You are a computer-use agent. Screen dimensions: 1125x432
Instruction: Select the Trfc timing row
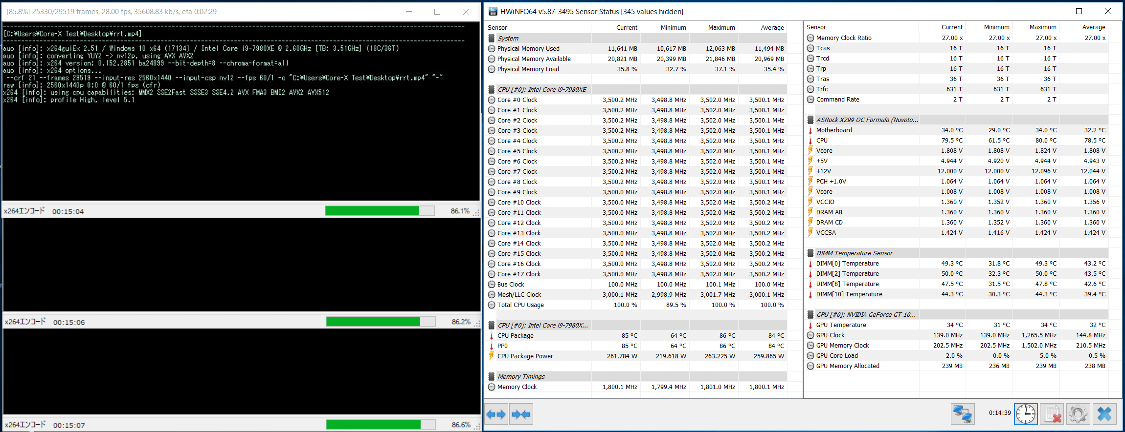pyautogui.click(x=956, y=89)
